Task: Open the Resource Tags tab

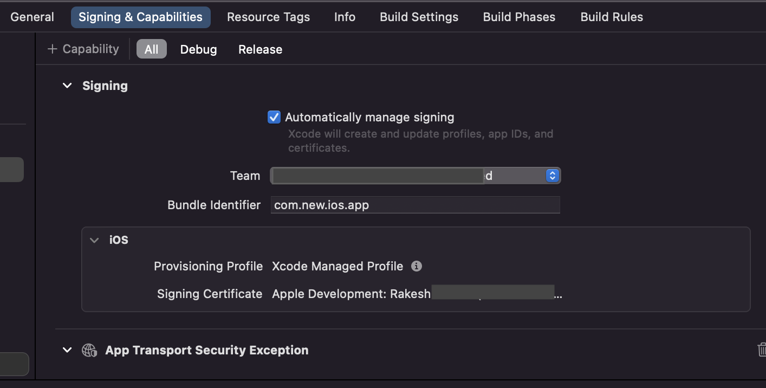Action: 268,17
